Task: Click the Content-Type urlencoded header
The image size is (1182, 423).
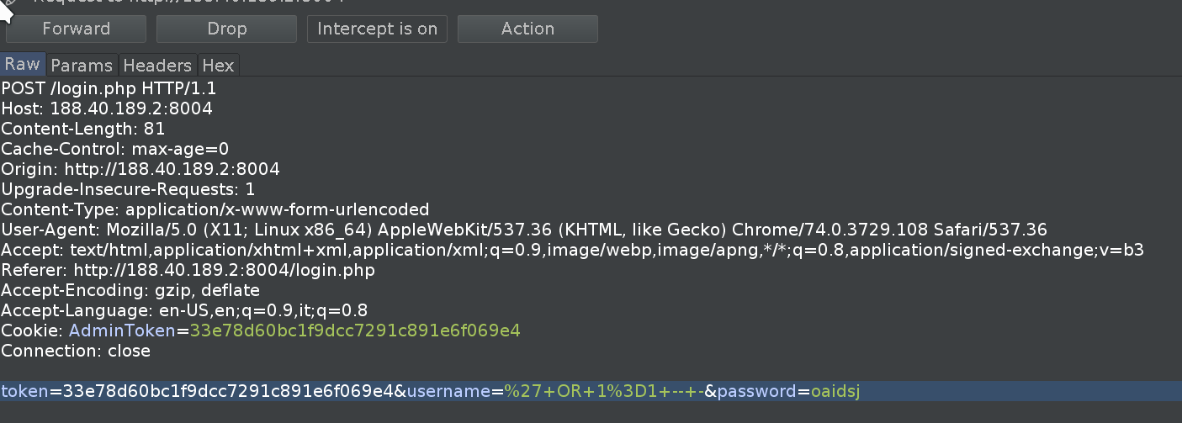Action: [x=215, y=209]
